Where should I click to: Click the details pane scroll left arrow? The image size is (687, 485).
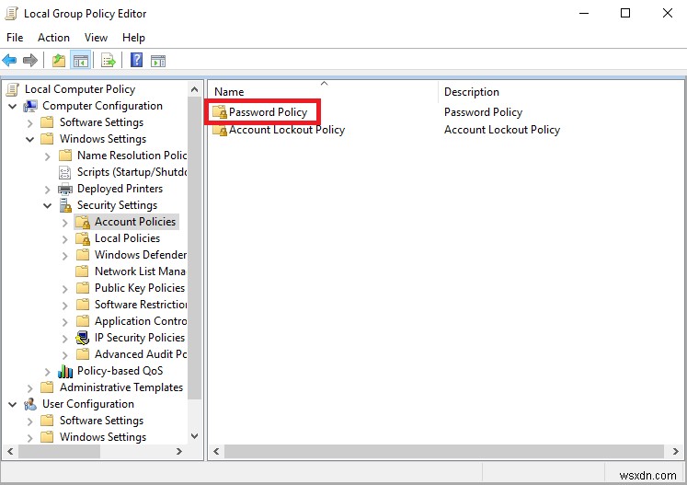coord(216,451)
